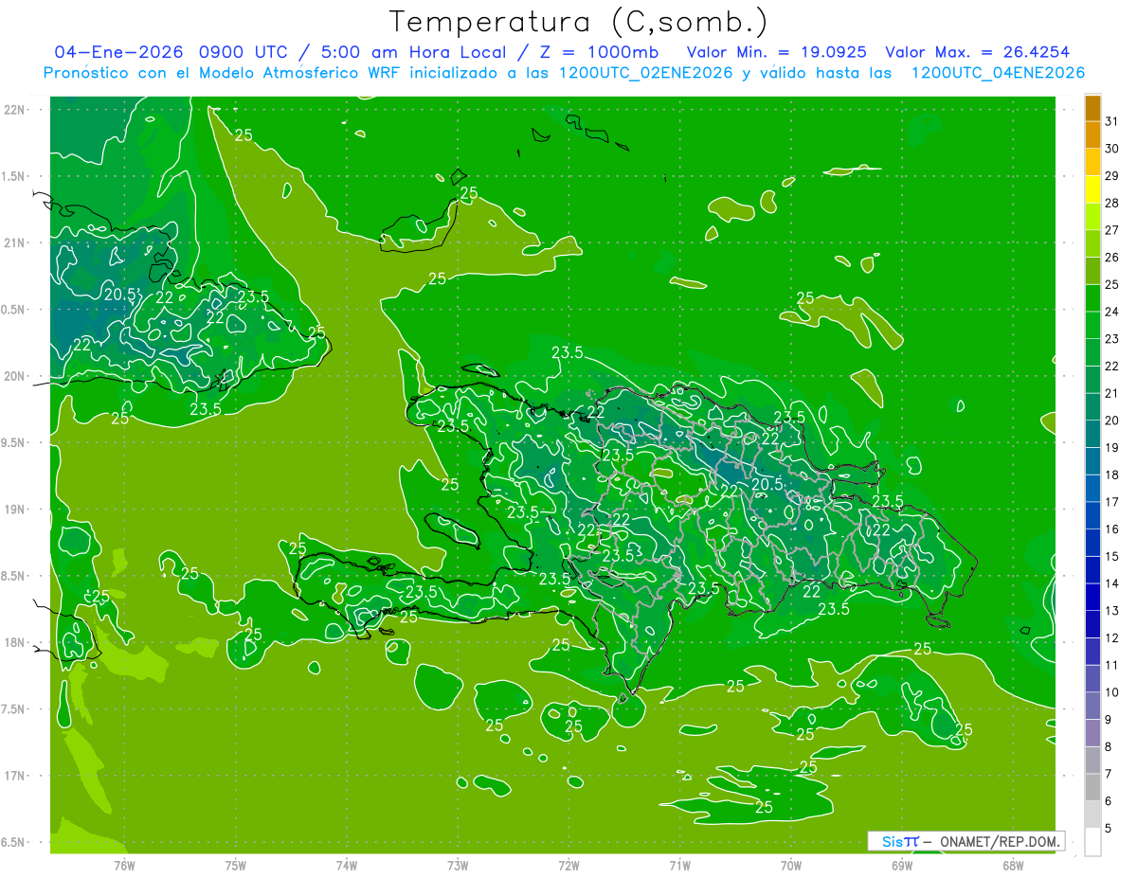Image resolution: width=1137 pixels, height=878 pixels.
Task: Pick the blue swatch between 15 and 16
Action: point(1092,544)
